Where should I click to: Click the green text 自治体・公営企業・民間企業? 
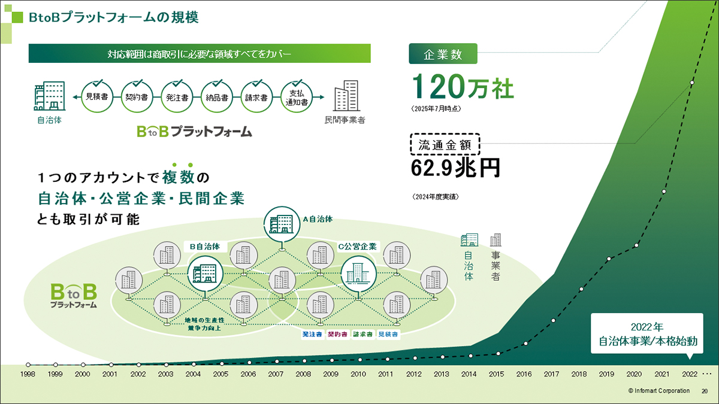[141, 198]
